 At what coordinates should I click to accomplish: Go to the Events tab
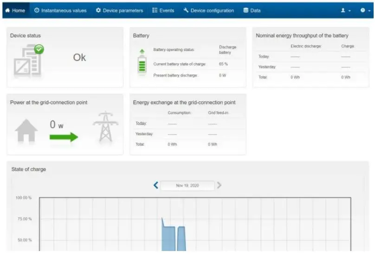pyautogui.click(x=163, y=11)
